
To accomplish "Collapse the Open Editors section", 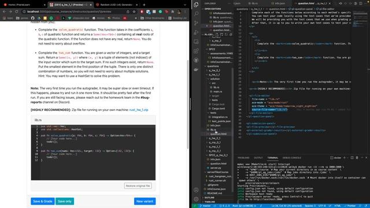I will point(213,9).
